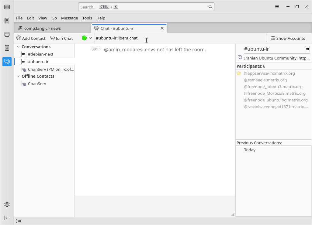This screenshot has width=312, height=225.
Task: Collapse the Offline Contacts group
Action: 18,76
